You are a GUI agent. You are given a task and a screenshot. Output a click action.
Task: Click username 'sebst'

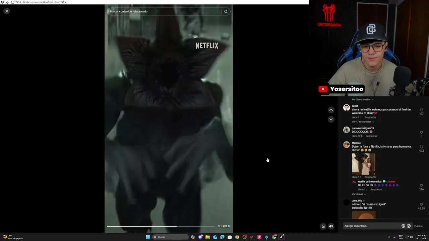355,106
